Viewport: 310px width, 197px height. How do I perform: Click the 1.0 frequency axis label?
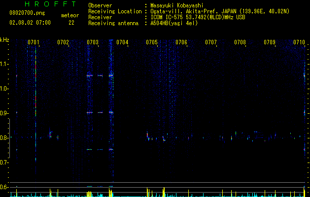click(x=4, y=89)
